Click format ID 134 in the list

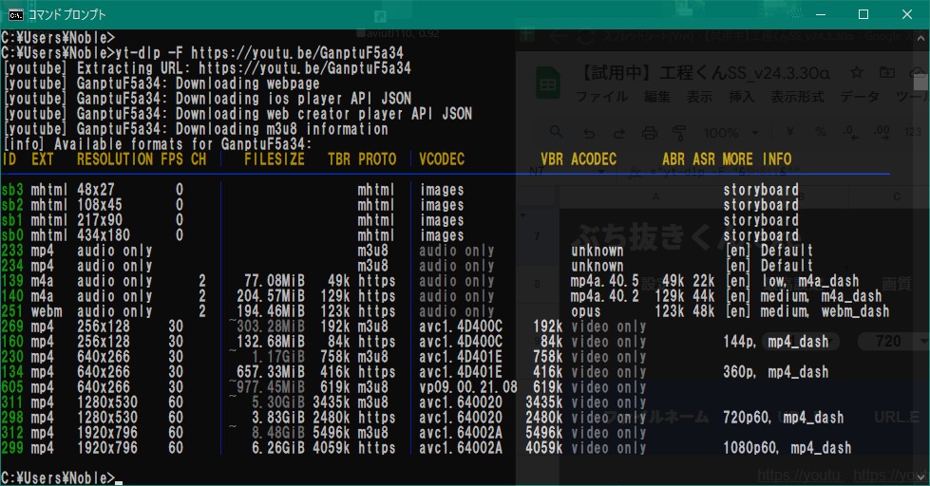[x=12, y=372]
